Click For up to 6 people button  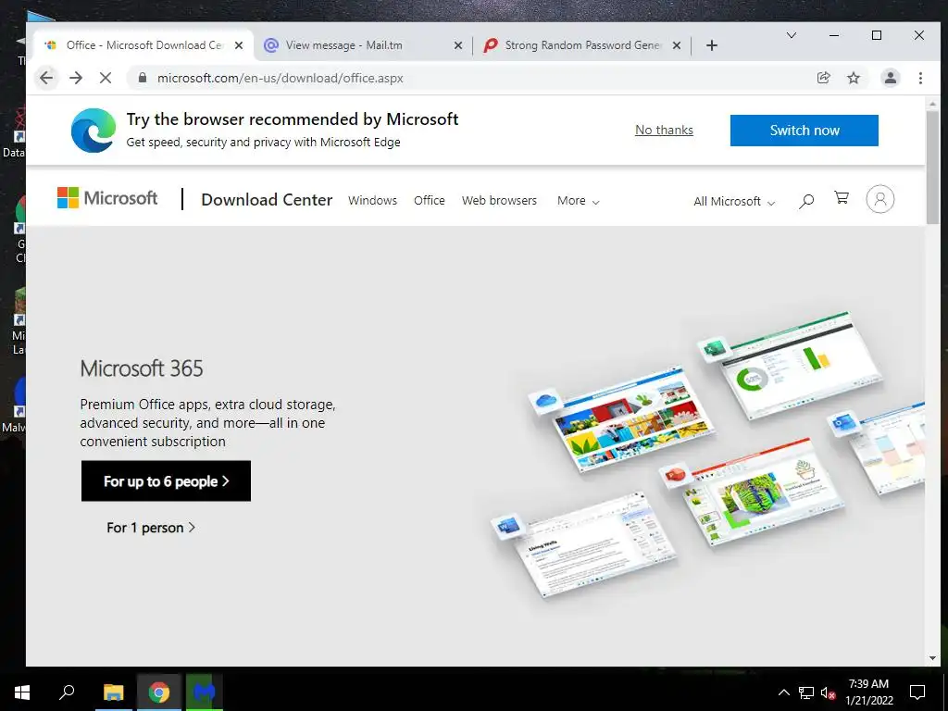pyautogui.click(x=167, y=481)
